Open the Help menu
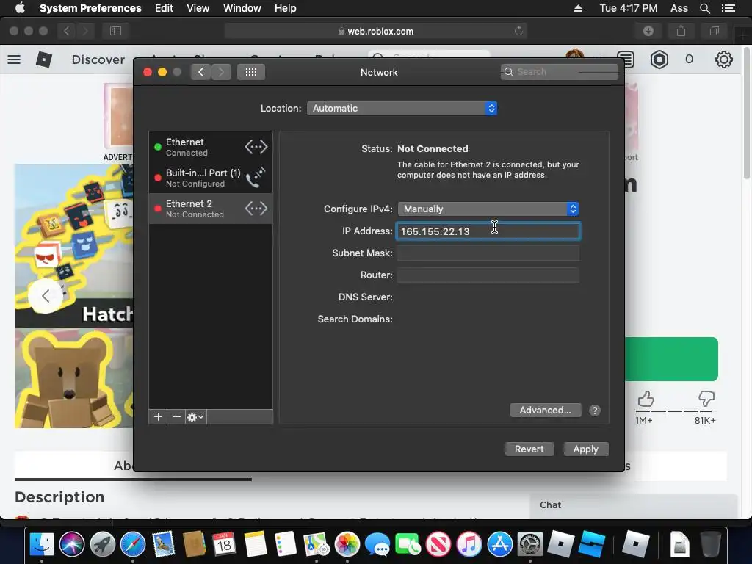The image size is (752, 564). (285, 8)
